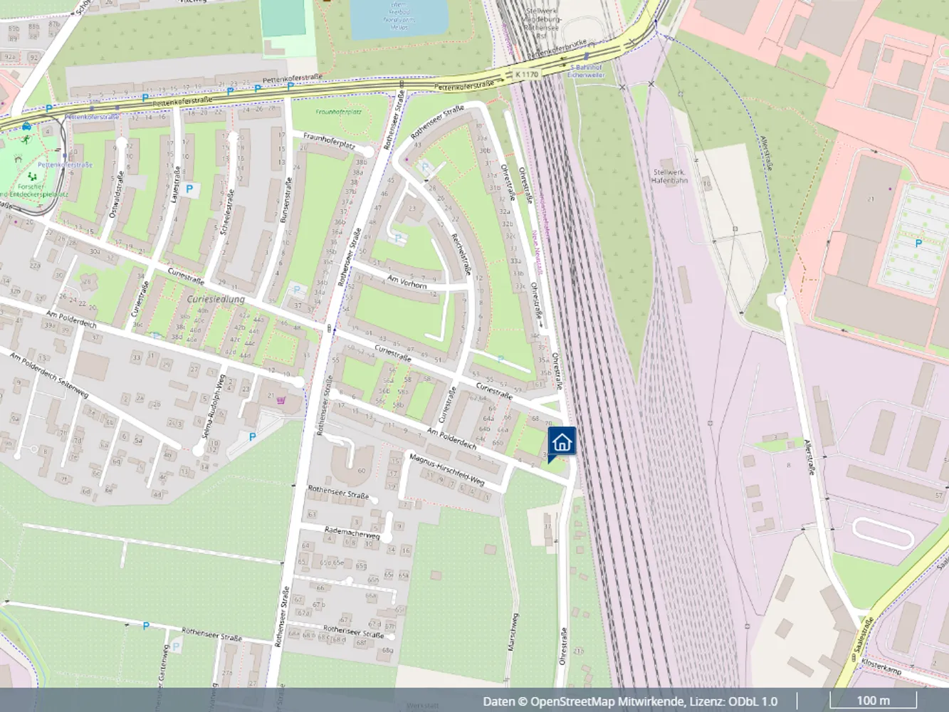This screenshot has height=712, width=949.
Task: Click the parking icon below the shop on Rothenseer Straße
Action: (x=252, y=436)
